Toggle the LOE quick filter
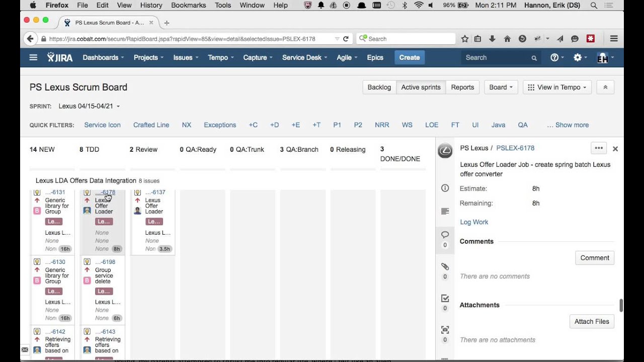 432,125
